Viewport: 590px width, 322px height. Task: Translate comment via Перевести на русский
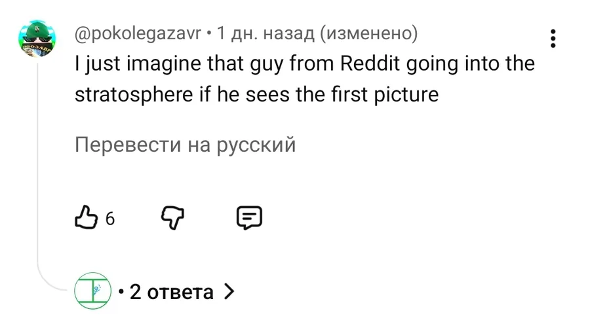186,144
